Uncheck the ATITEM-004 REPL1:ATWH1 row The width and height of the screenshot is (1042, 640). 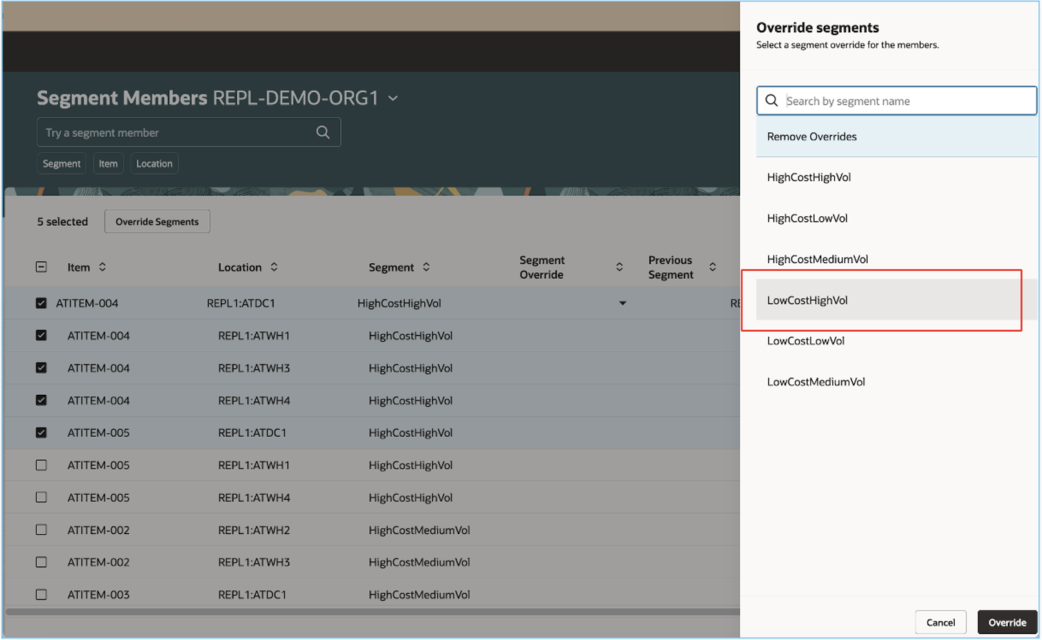(41, 335)
